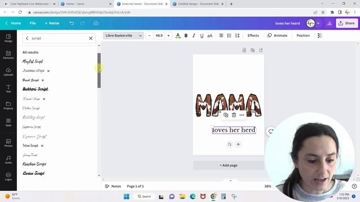Open File Explorer from the taskbar
The width and height of the screenshot is (360, 202).
(x=182, y=196)
